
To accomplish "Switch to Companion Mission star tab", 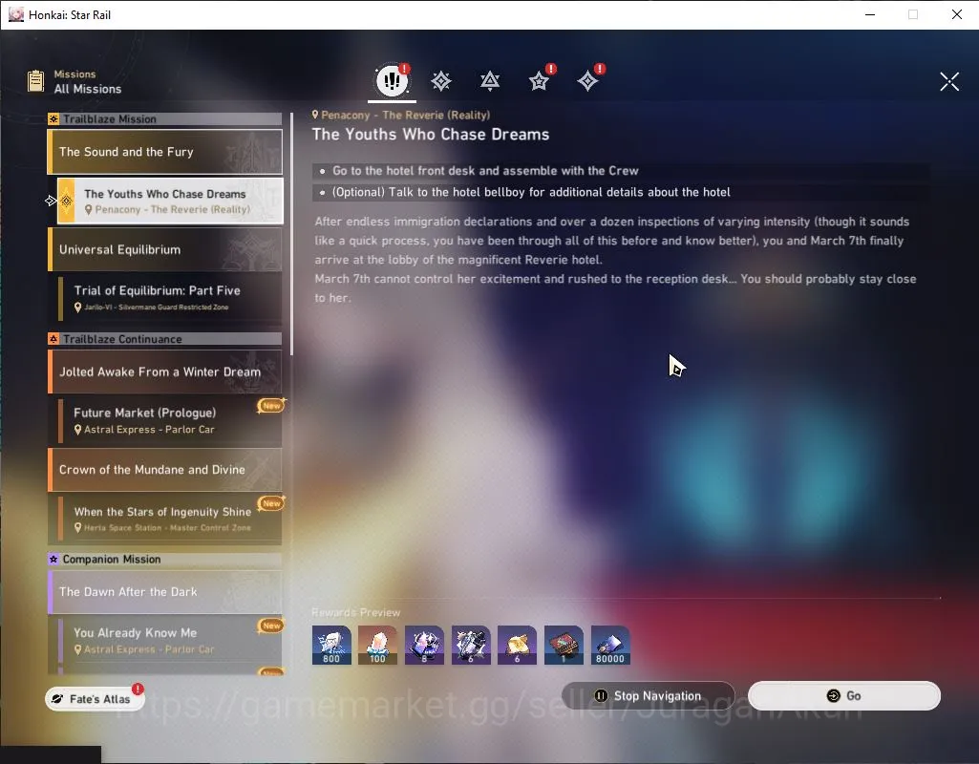I will tap(539, 81).
